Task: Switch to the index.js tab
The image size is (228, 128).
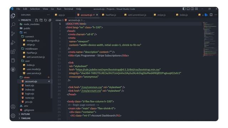Action: [x=184, y=15]
